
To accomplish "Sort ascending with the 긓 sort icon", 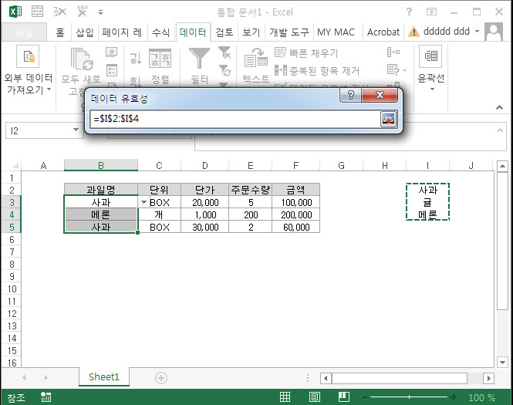I will pyautogui.click(x=136, y=58).
